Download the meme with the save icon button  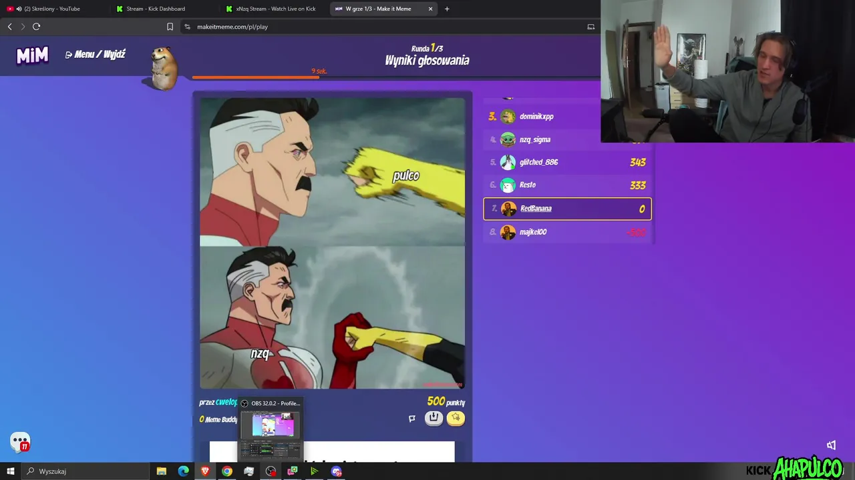point(434,418)
